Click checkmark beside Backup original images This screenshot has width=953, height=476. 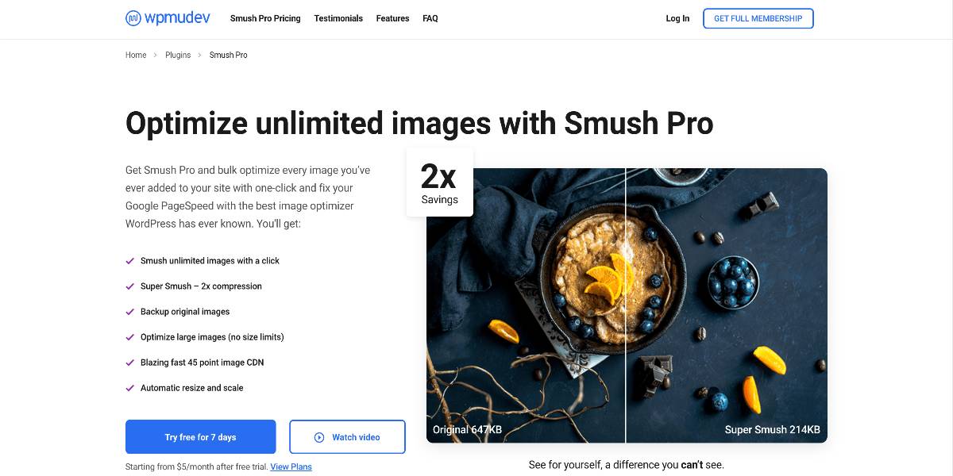[x=130, y=312]
